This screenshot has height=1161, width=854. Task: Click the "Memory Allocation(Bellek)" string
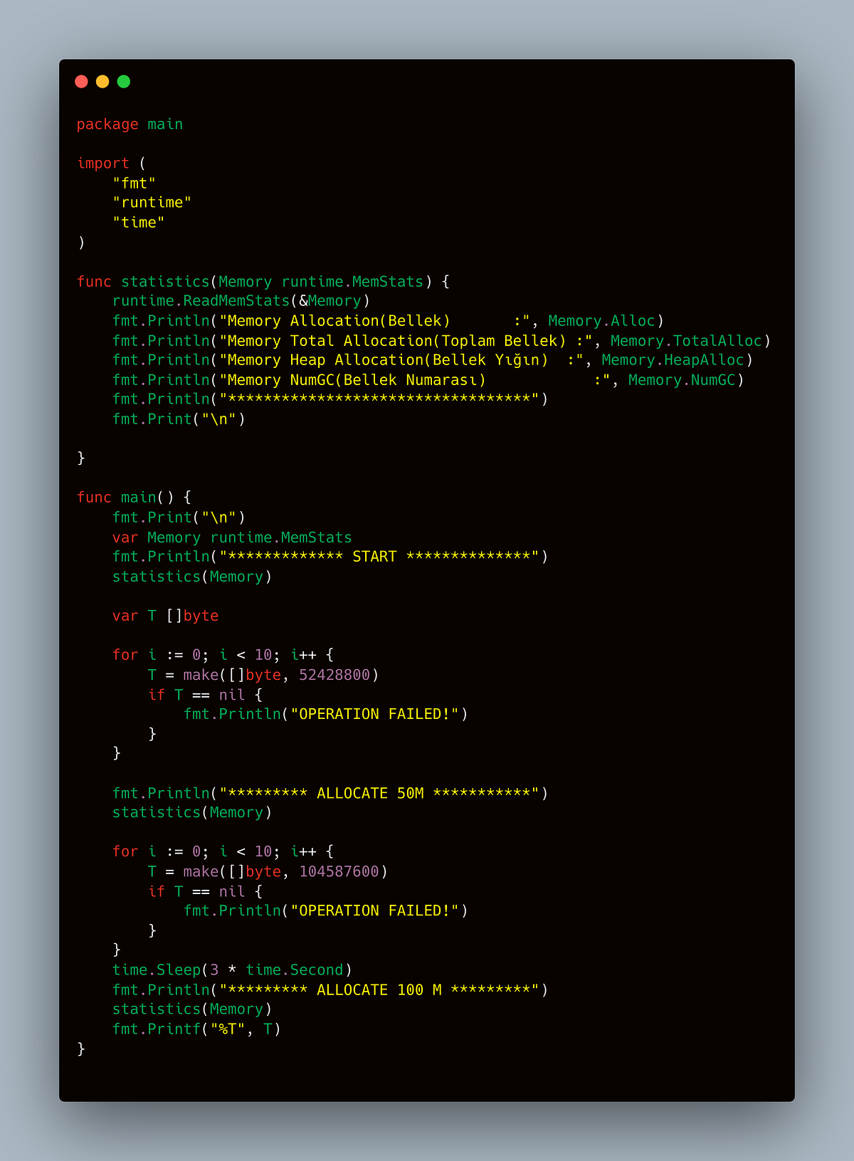tap(375, 321)
